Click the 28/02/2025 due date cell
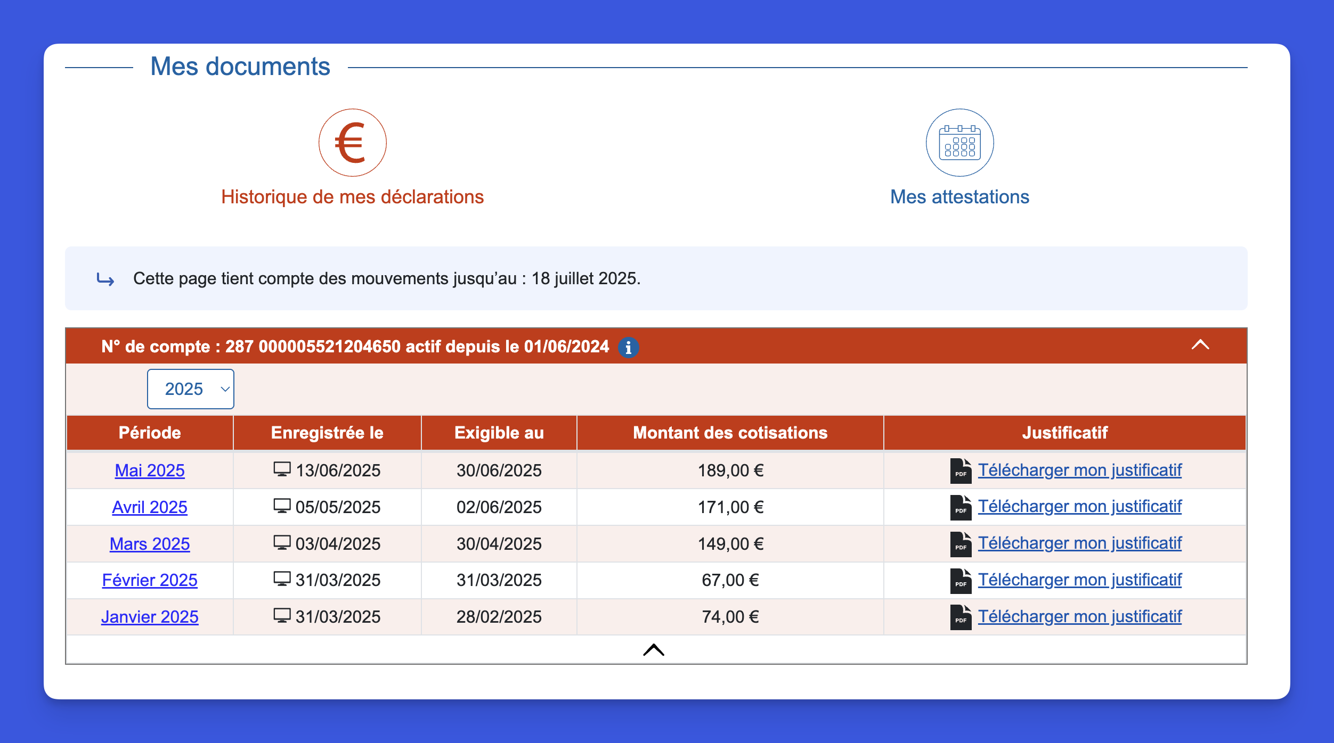This screenshot has height=743, width=1334. click(x=499, y=617)
